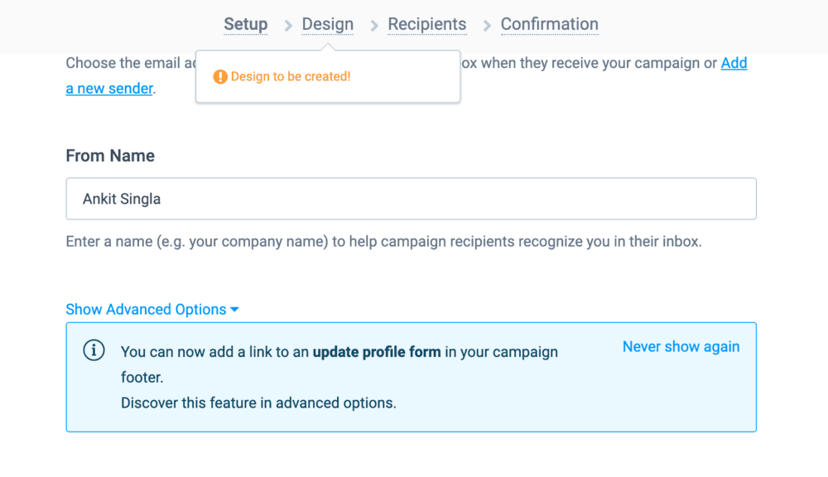828x477 pixels.
Task: Click the bold update profile form text
Action: pyautogui.click(x=377, y=351)
